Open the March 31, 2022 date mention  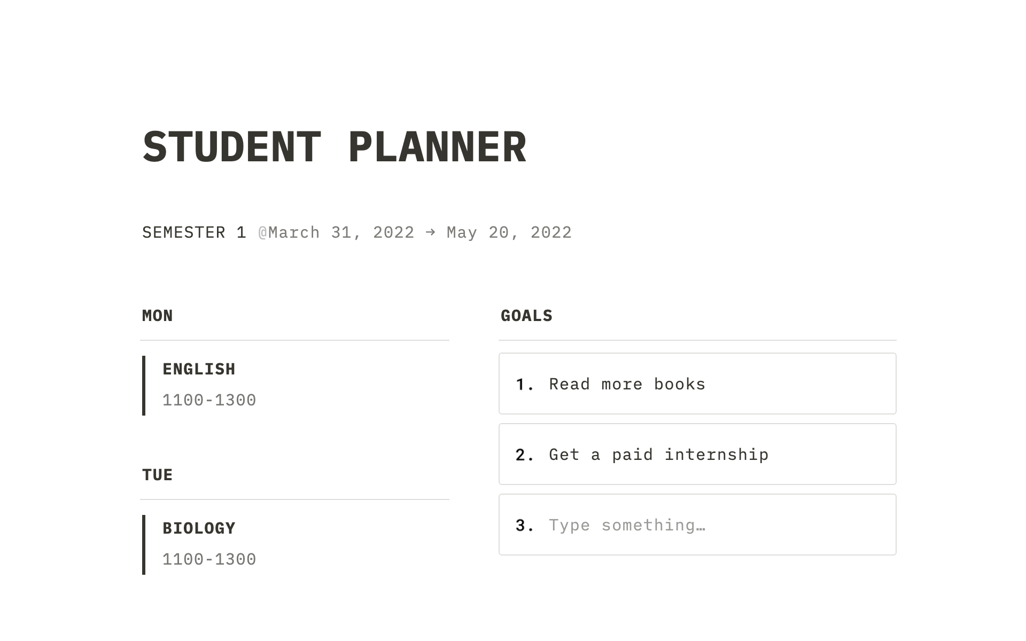pyautogui.click(x=341, y=232)
